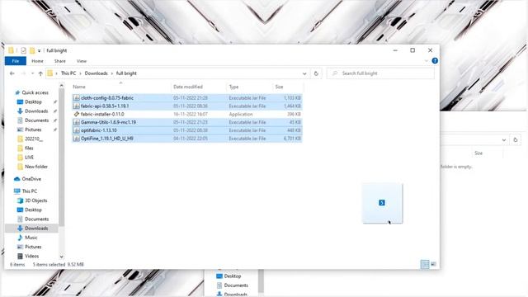
Task: Open Downloads under This PC
Action: [36, 229]
